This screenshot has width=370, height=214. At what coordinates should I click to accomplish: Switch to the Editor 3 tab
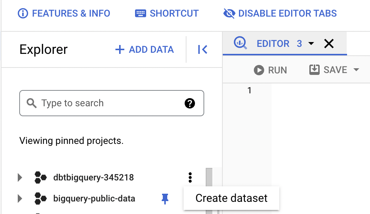pyautogui.click(x=273, y=44)
